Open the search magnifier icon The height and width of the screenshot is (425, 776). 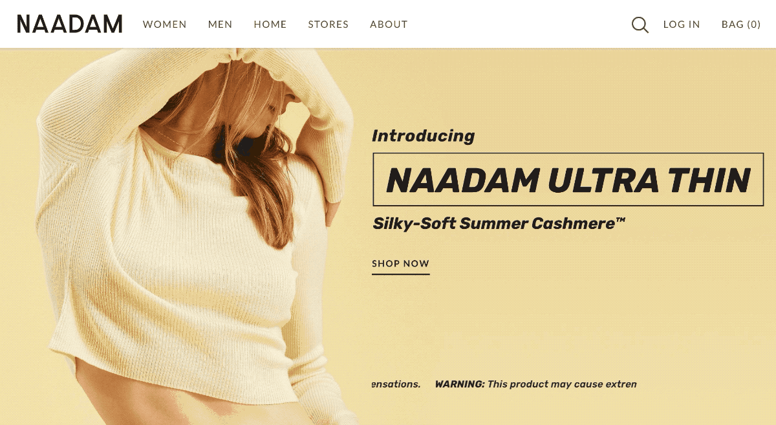640,25
